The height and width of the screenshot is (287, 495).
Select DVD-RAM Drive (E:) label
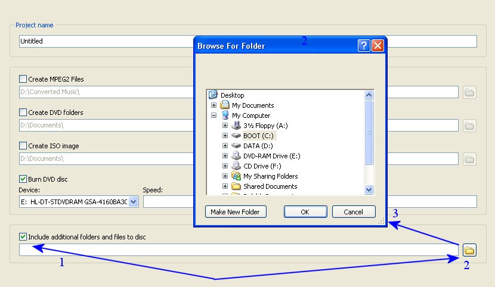point(272,156)
